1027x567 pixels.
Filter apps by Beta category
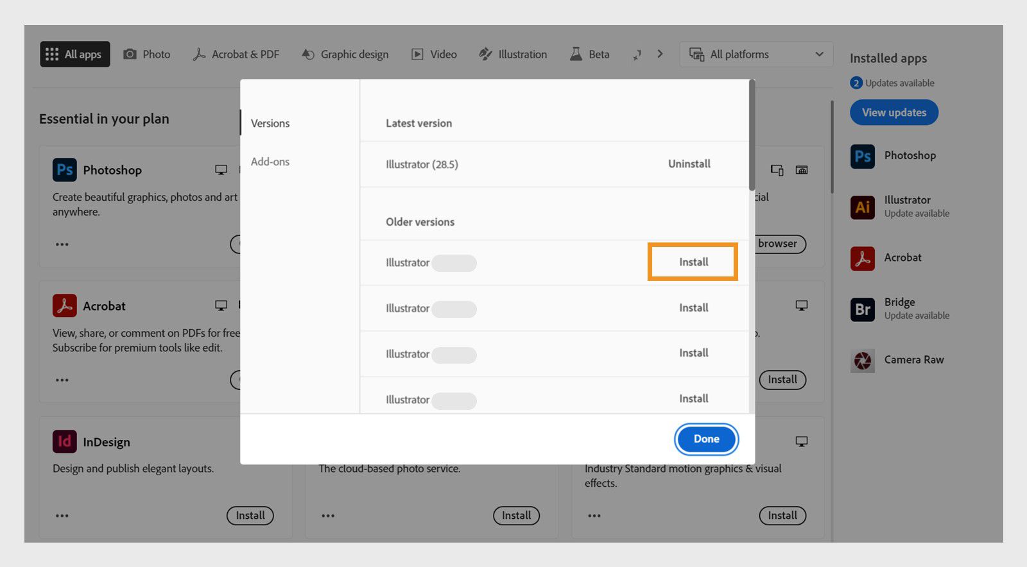590,55
